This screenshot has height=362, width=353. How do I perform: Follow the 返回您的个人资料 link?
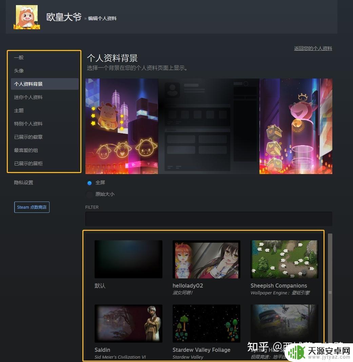click(x=313, y=48)
